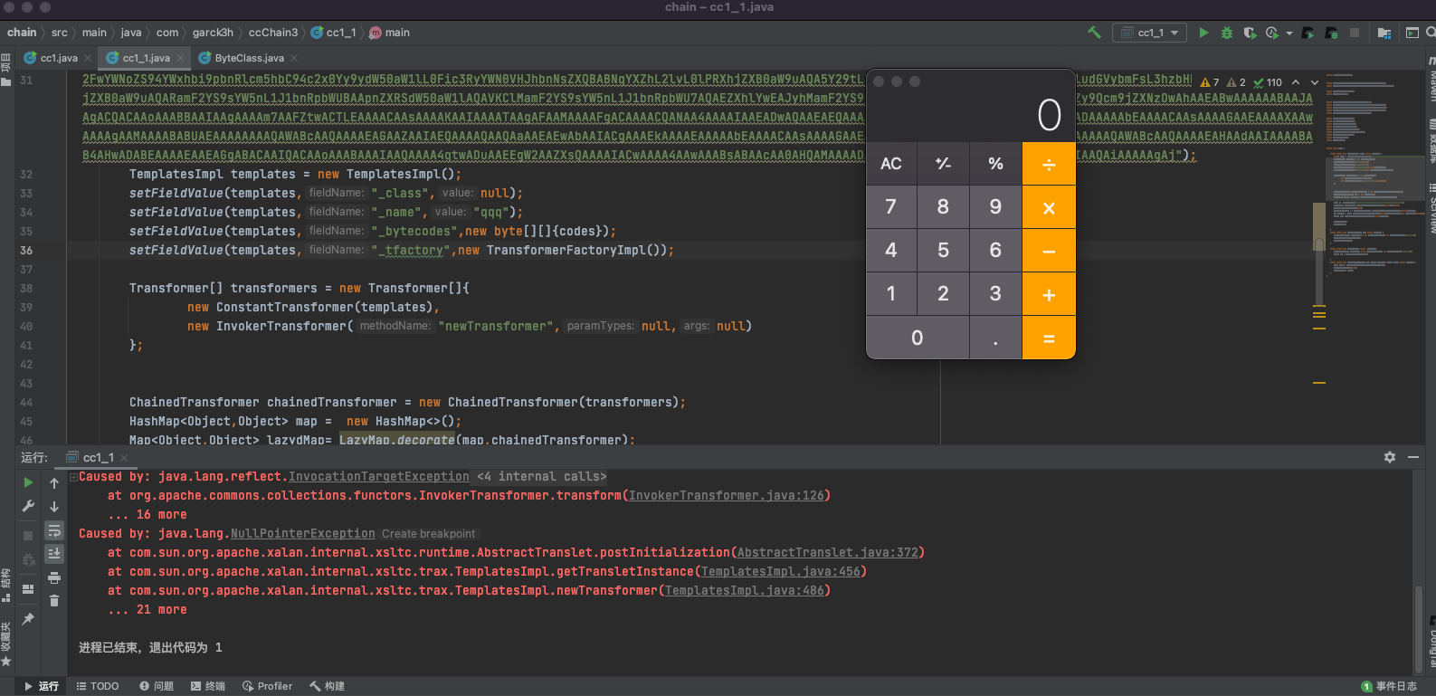Go to next highlighted error arrow

pos(1315,82)
